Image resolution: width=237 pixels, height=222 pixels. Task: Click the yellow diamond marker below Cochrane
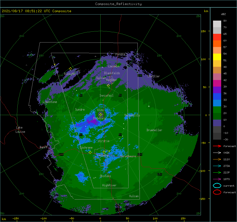[x=90, y=152]
